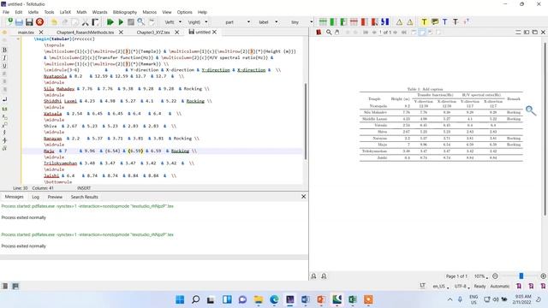The height and width of the screenshot is (308, 548).
Task: Click Bold icon in left sidebar
Action: tap(4, 50)
